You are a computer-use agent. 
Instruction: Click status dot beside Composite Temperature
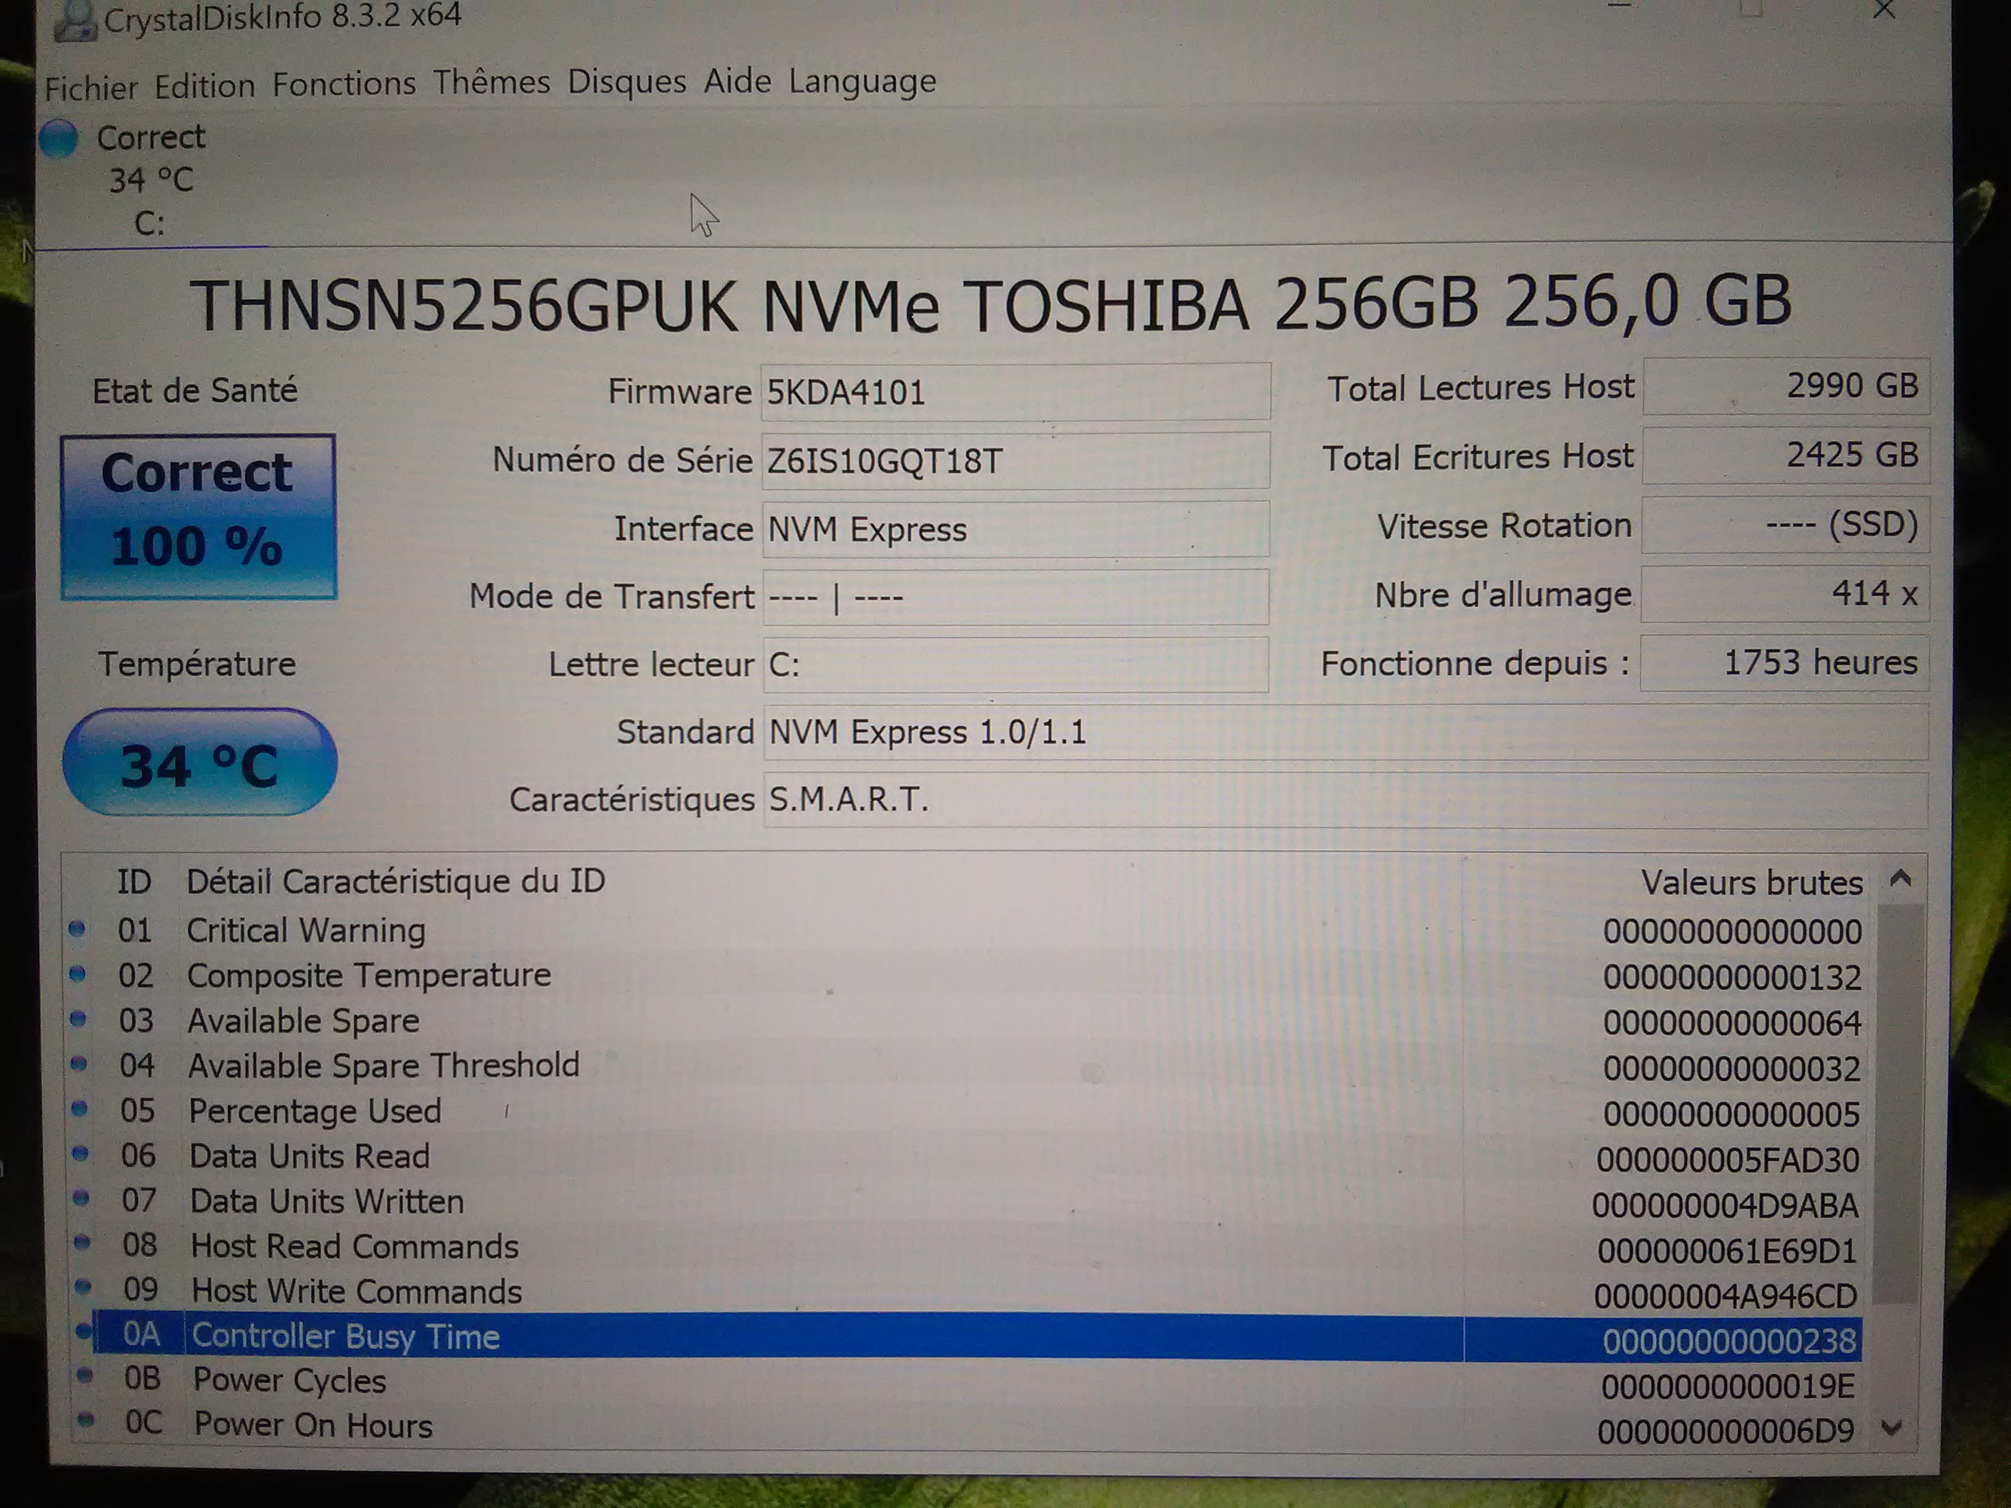78,973
